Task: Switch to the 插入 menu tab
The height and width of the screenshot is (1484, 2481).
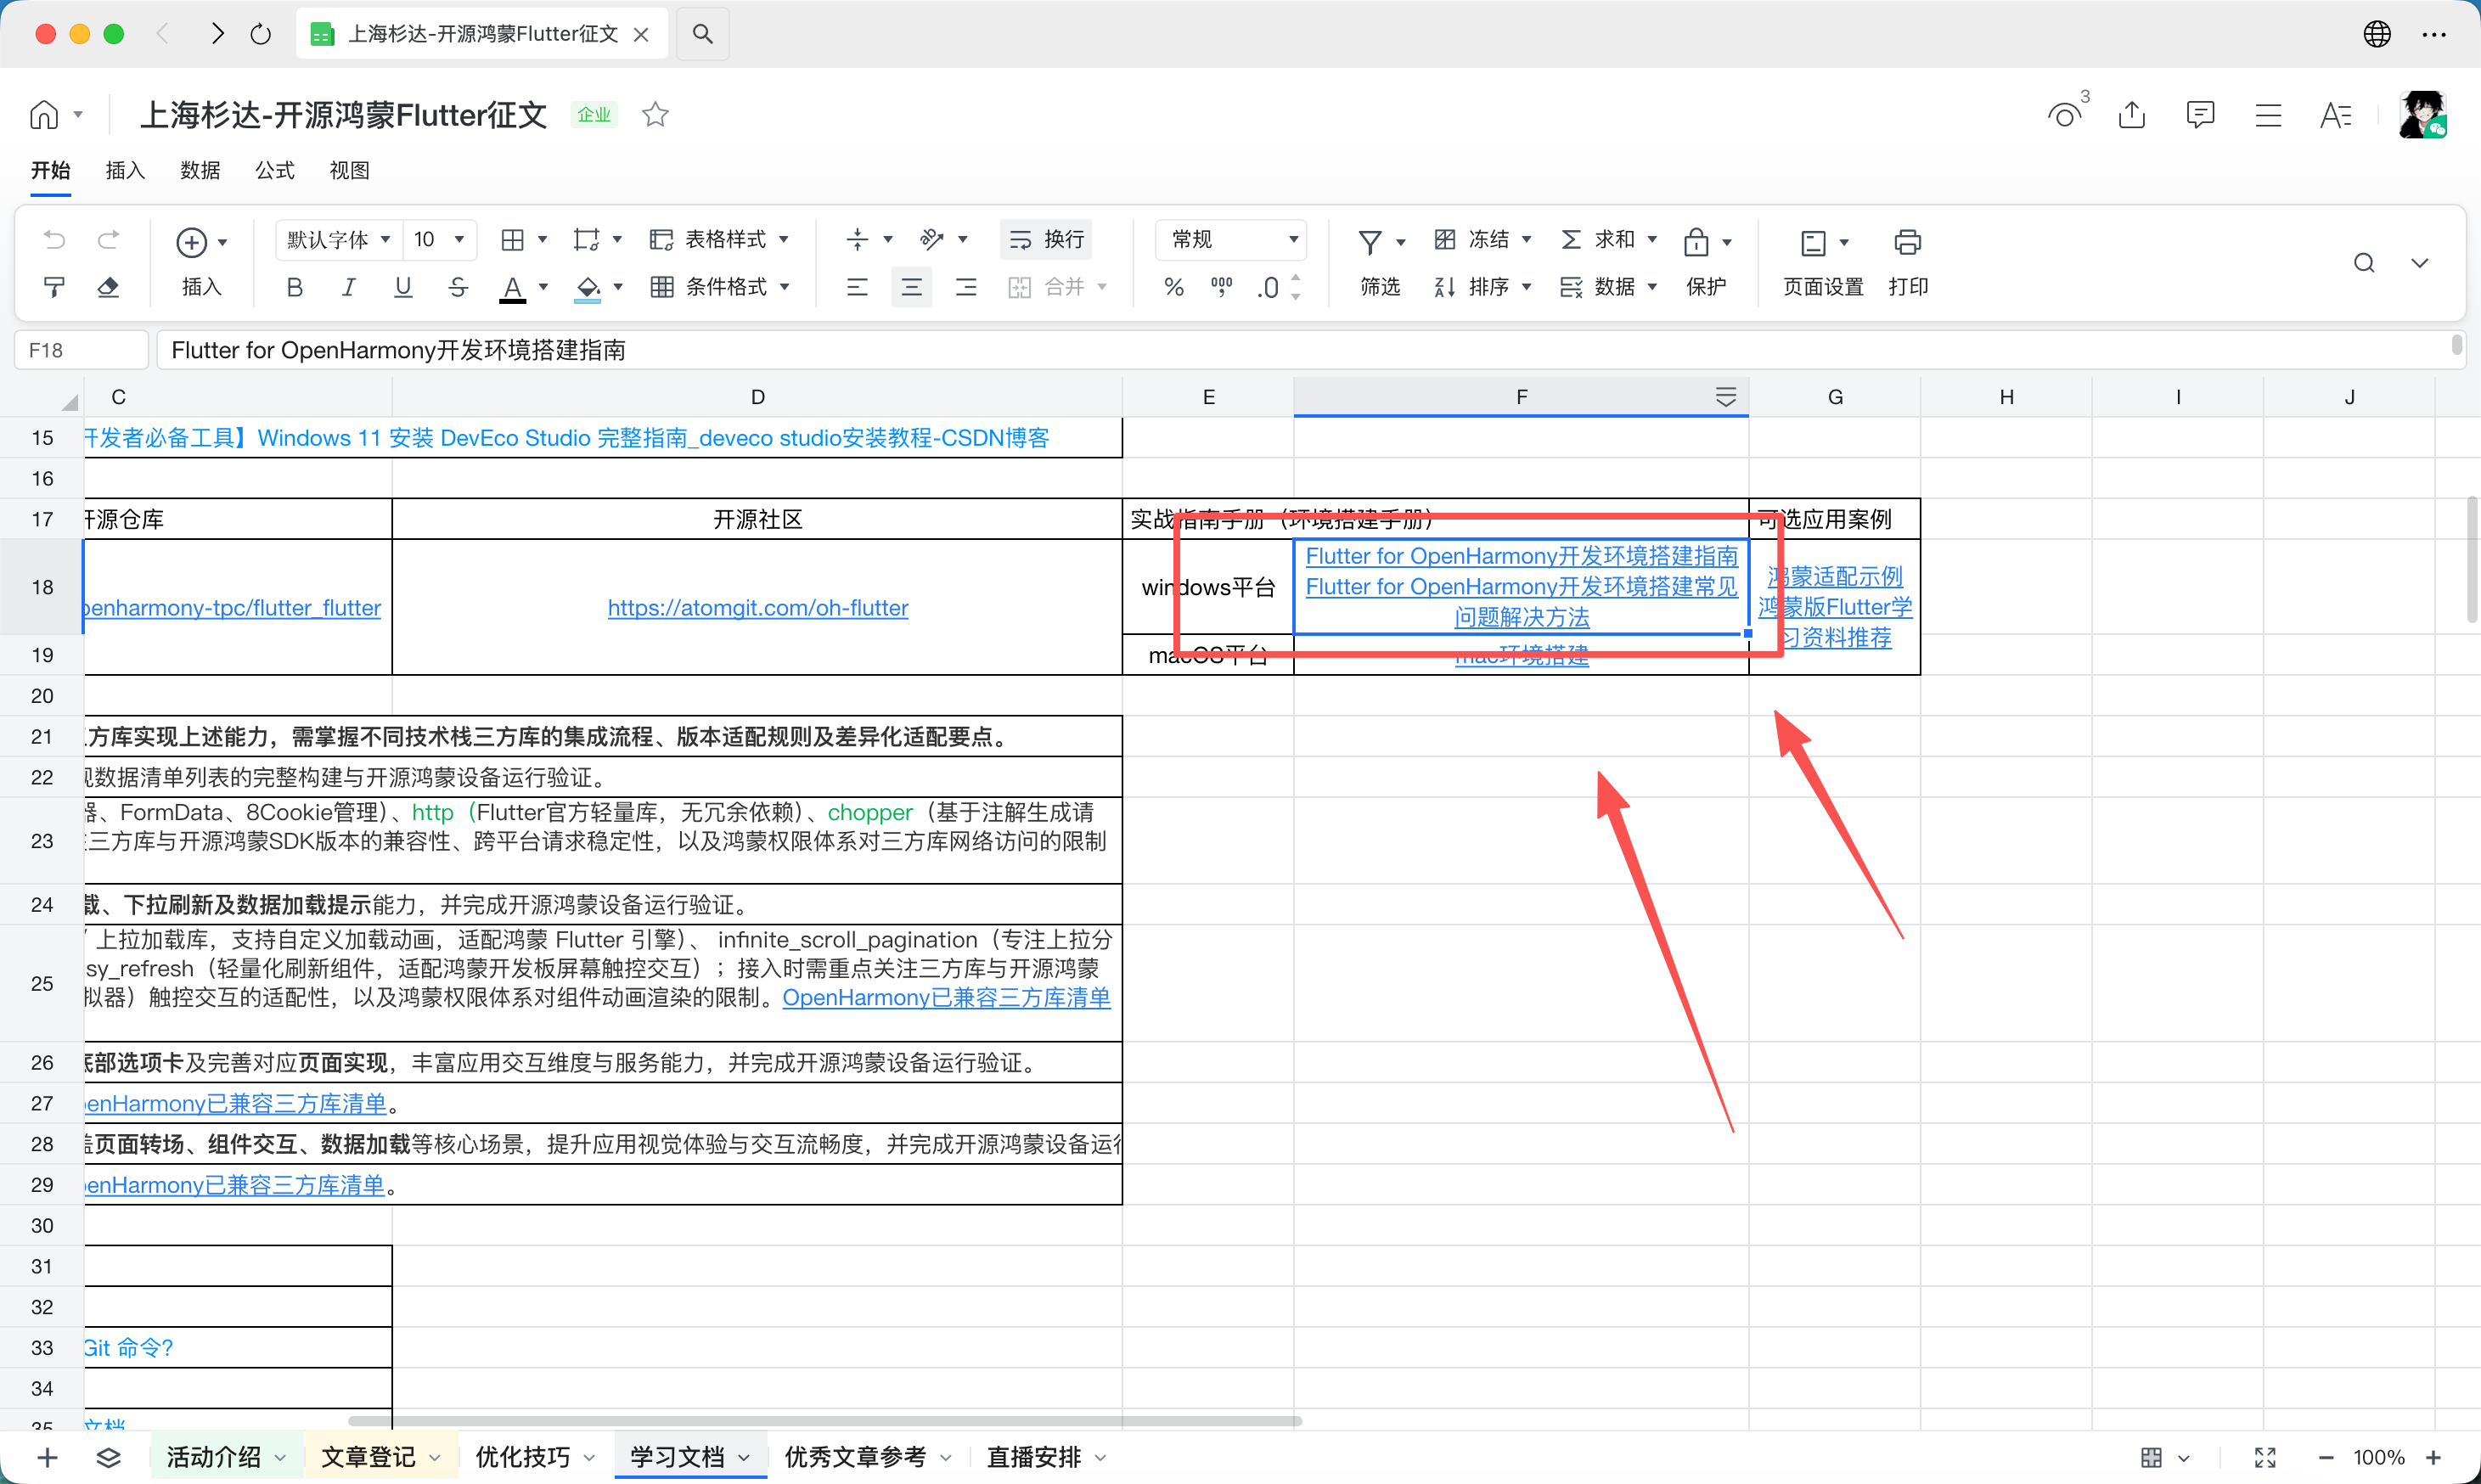Action: [125, 171]
